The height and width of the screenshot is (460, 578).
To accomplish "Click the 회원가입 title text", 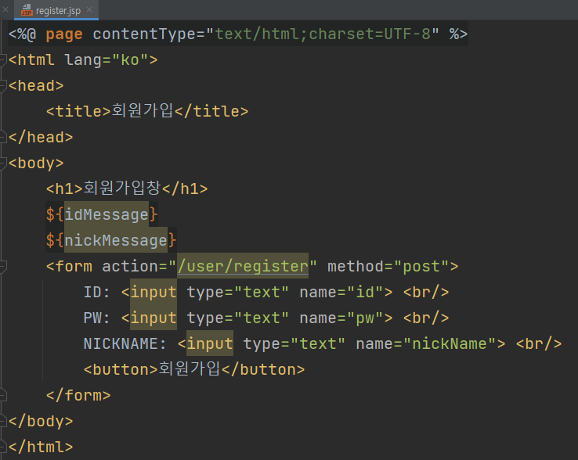I will point(142,110).
